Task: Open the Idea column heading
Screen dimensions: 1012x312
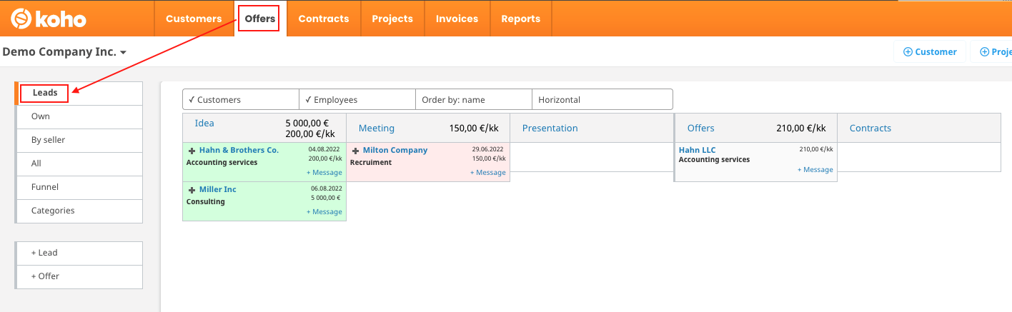Action: [204, 124]
